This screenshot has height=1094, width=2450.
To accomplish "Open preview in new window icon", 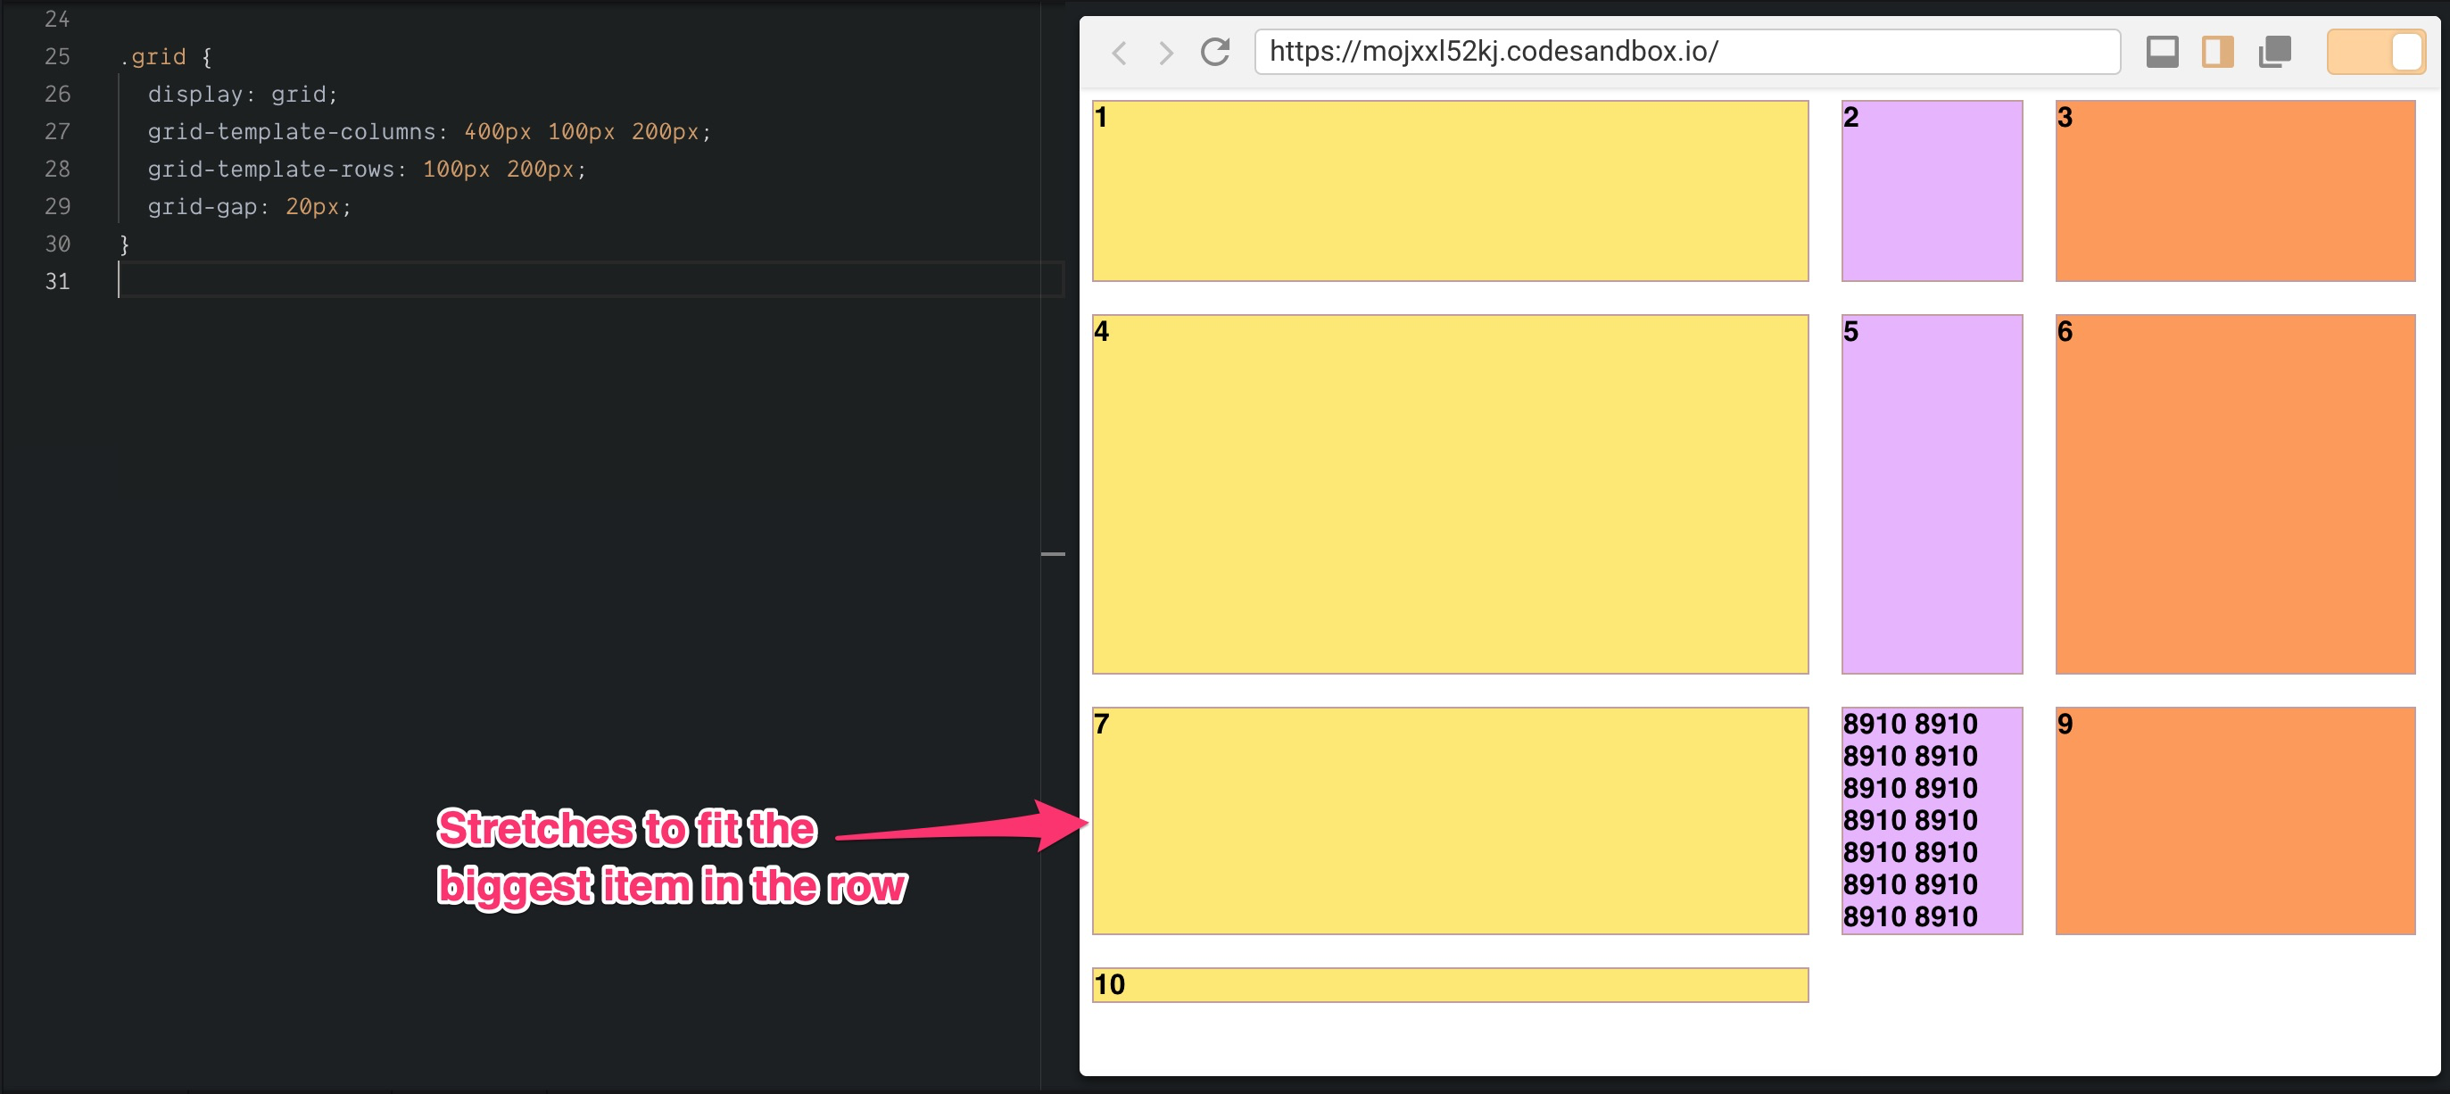I will click(2274, 53).
